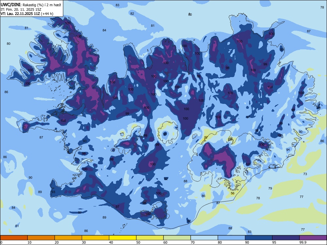The image size is (327, 245).
Task: Click the '99.9' legend scale label
Action: 302,242
